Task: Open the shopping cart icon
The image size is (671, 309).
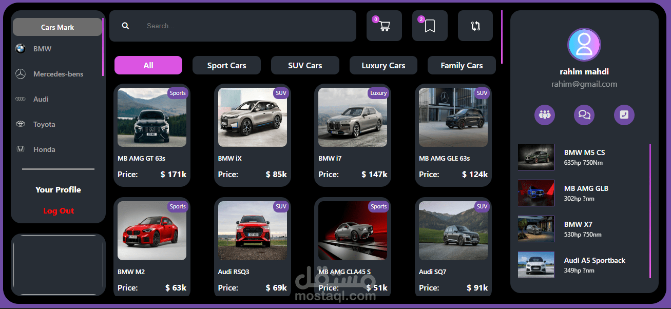Action: coord(385,26)
